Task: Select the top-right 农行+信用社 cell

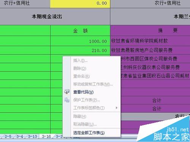Action: pos(150,3)
